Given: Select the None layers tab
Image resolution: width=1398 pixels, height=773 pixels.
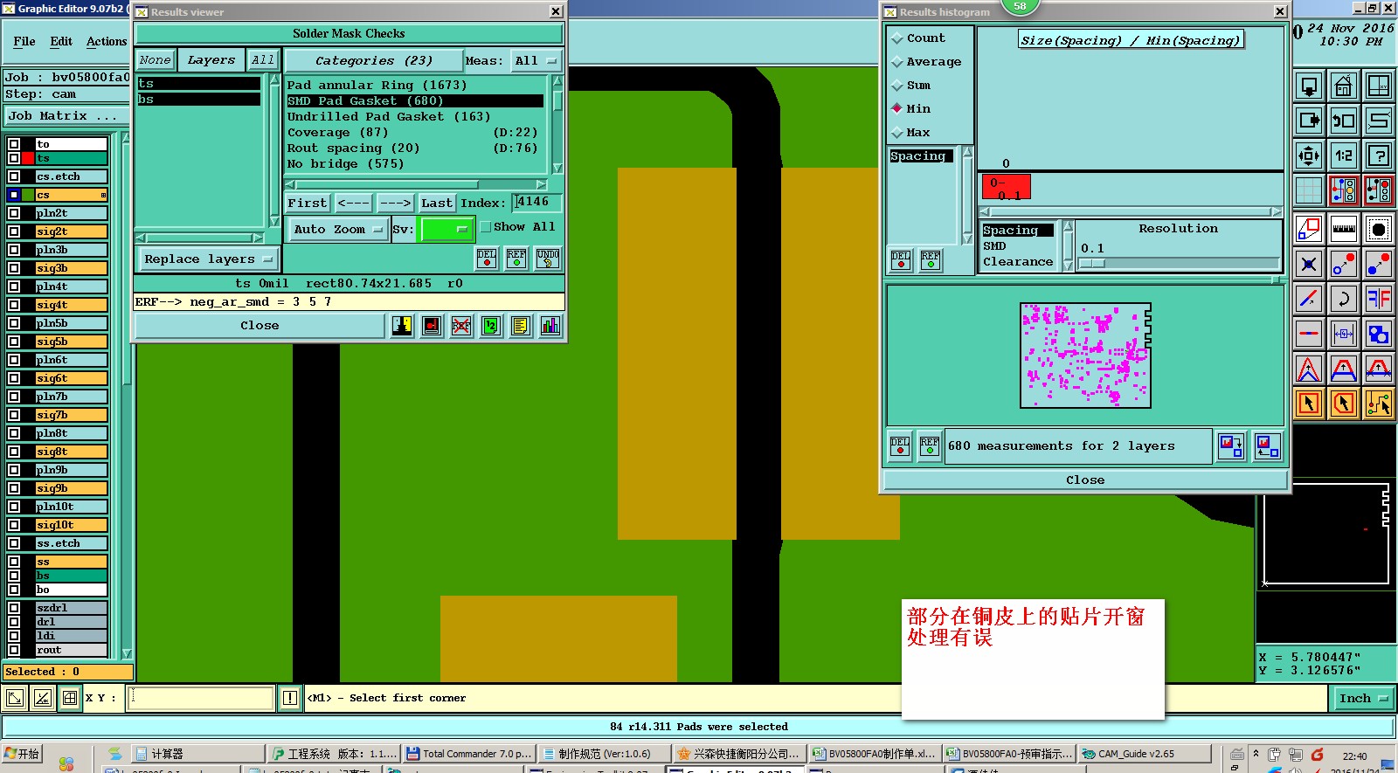Looking at the screenshot, I should click(x=155, y=60).
